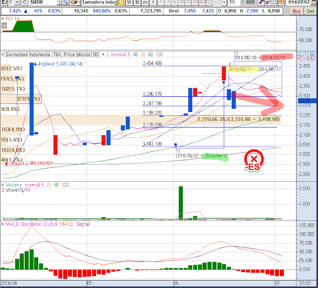Click the Samudera Indonesia stock name field
This screenshot has height=288, width=318.
(x=99, y=2)
